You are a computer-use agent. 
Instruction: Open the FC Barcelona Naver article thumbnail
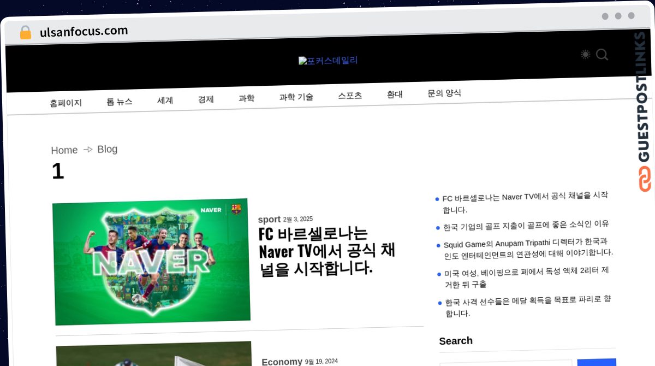point(151,262)
